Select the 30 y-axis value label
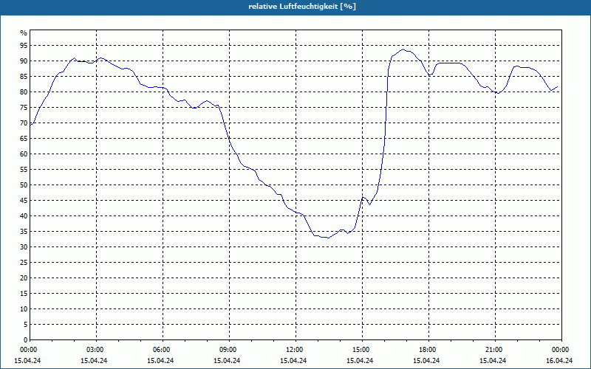The image size is (591, 369). [24, 247]
